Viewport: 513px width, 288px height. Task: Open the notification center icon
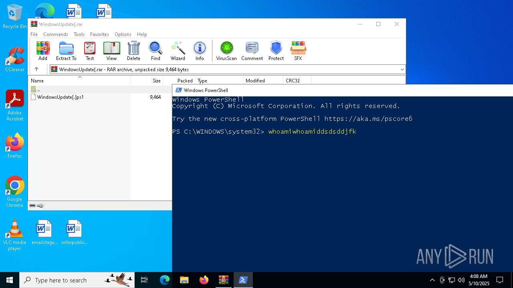[500, 280]
